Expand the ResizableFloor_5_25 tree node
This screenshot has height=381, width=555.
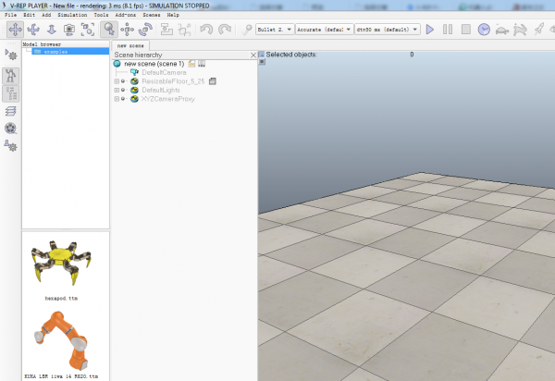click(x=117, y=81)
